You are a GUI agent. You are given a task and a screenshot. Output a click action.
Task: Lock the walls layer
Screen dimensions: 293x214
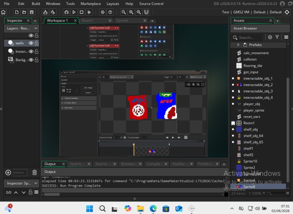(37, 43)
